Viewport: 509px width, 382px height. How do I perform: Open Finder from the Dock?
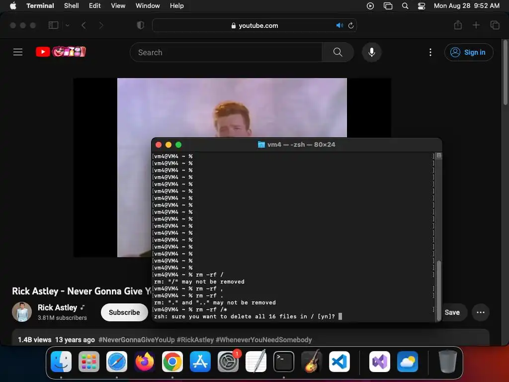point(61,362)
